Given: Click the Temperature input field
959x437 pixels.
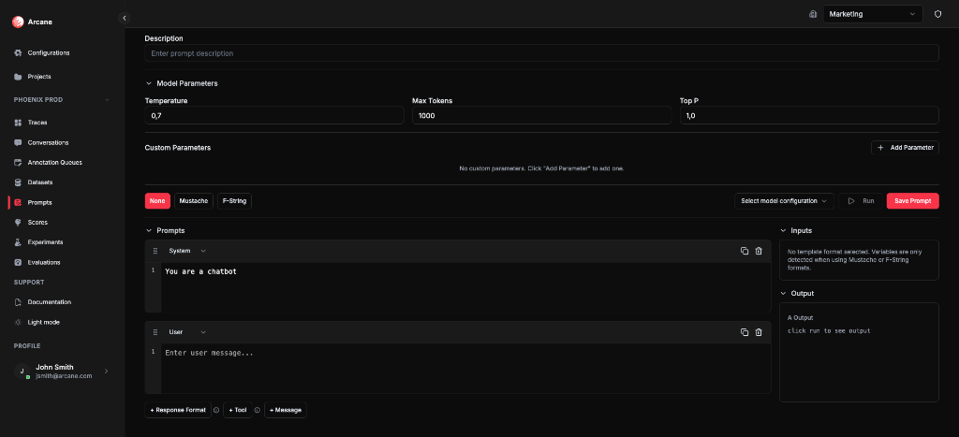Looking at the screenshot, I should click(274, 115).
